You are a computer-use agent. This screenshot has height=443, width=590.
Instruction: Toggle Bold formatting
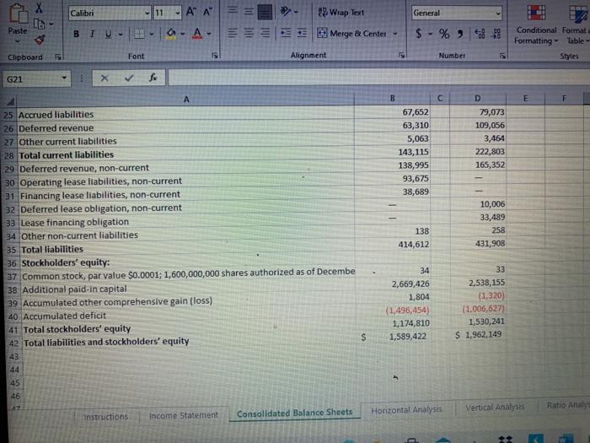(x=77, y=34)
